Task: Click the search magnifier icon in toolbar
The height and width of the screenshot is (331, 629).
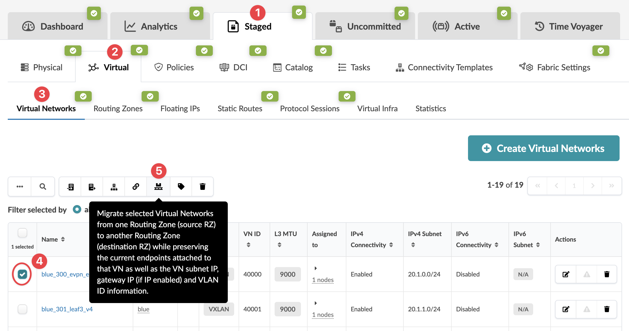Action: pos(43,187)
